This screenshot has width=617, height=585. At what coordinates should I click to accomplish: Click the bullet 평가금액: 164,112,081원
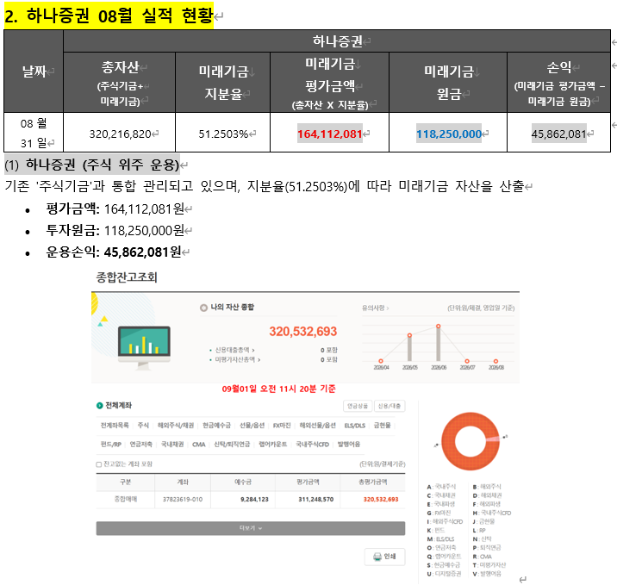[x=115, y=208]
